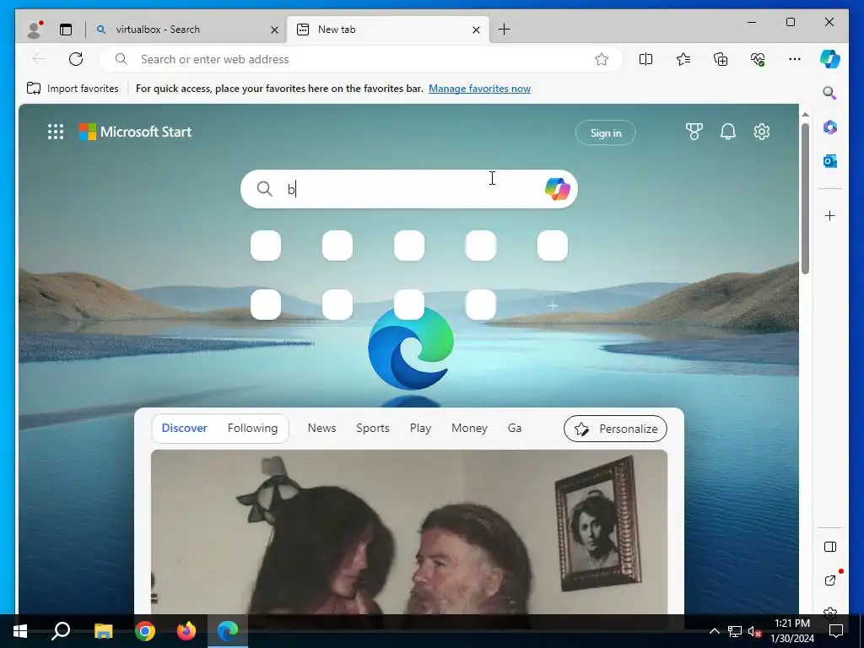Image resolution: width=864 pixels, height=648 pixels.
Task: Open the News feed tab
Action: click(321, 428)
